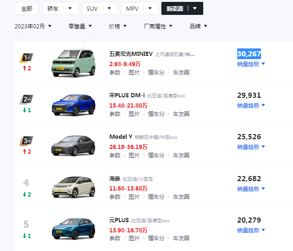This screenshot has height=251, width=293.
Task: Open the Model Y car image
Action: 73,146
